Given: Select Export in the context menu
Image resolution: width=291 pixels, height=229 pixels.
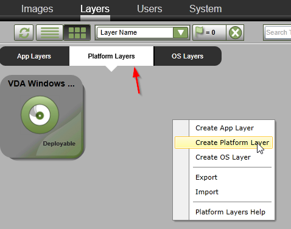Looking at the screenshot, I should [206, 177].
